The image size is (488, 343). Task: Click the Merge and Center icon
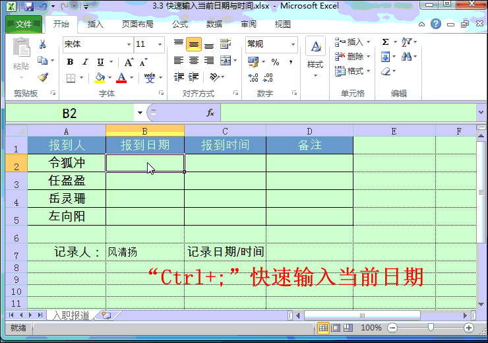(225, 61)
